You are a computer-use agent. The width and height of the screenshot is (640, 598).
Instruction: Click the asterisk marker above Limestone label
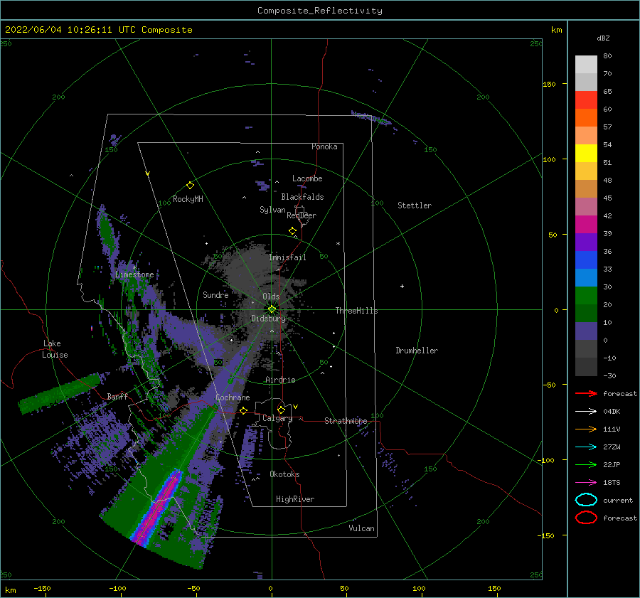(134, 268)
